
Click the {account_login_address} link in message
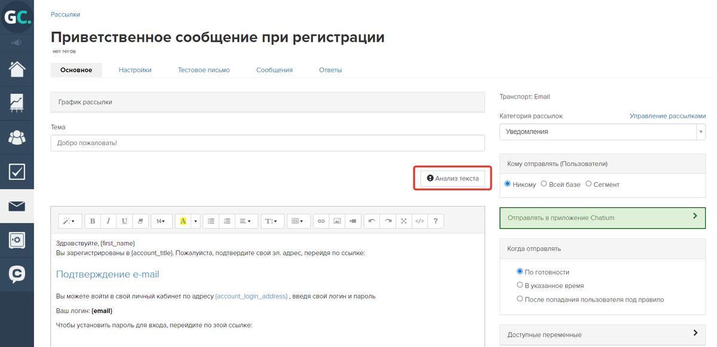tap(252, 296)
